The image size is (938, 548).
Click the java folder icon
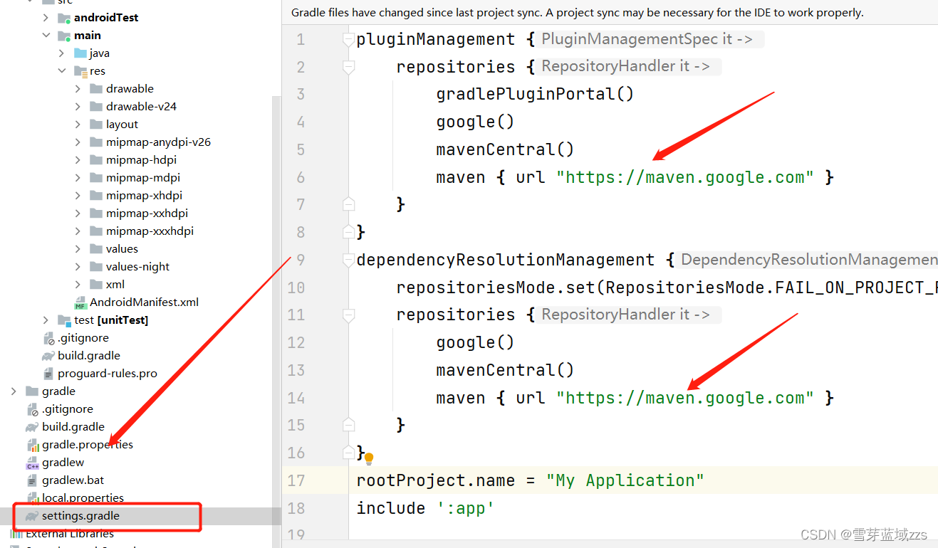[80, 53]
